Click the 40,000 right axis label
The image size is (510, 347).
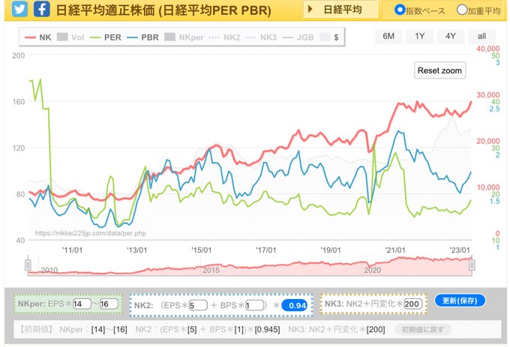488,49
